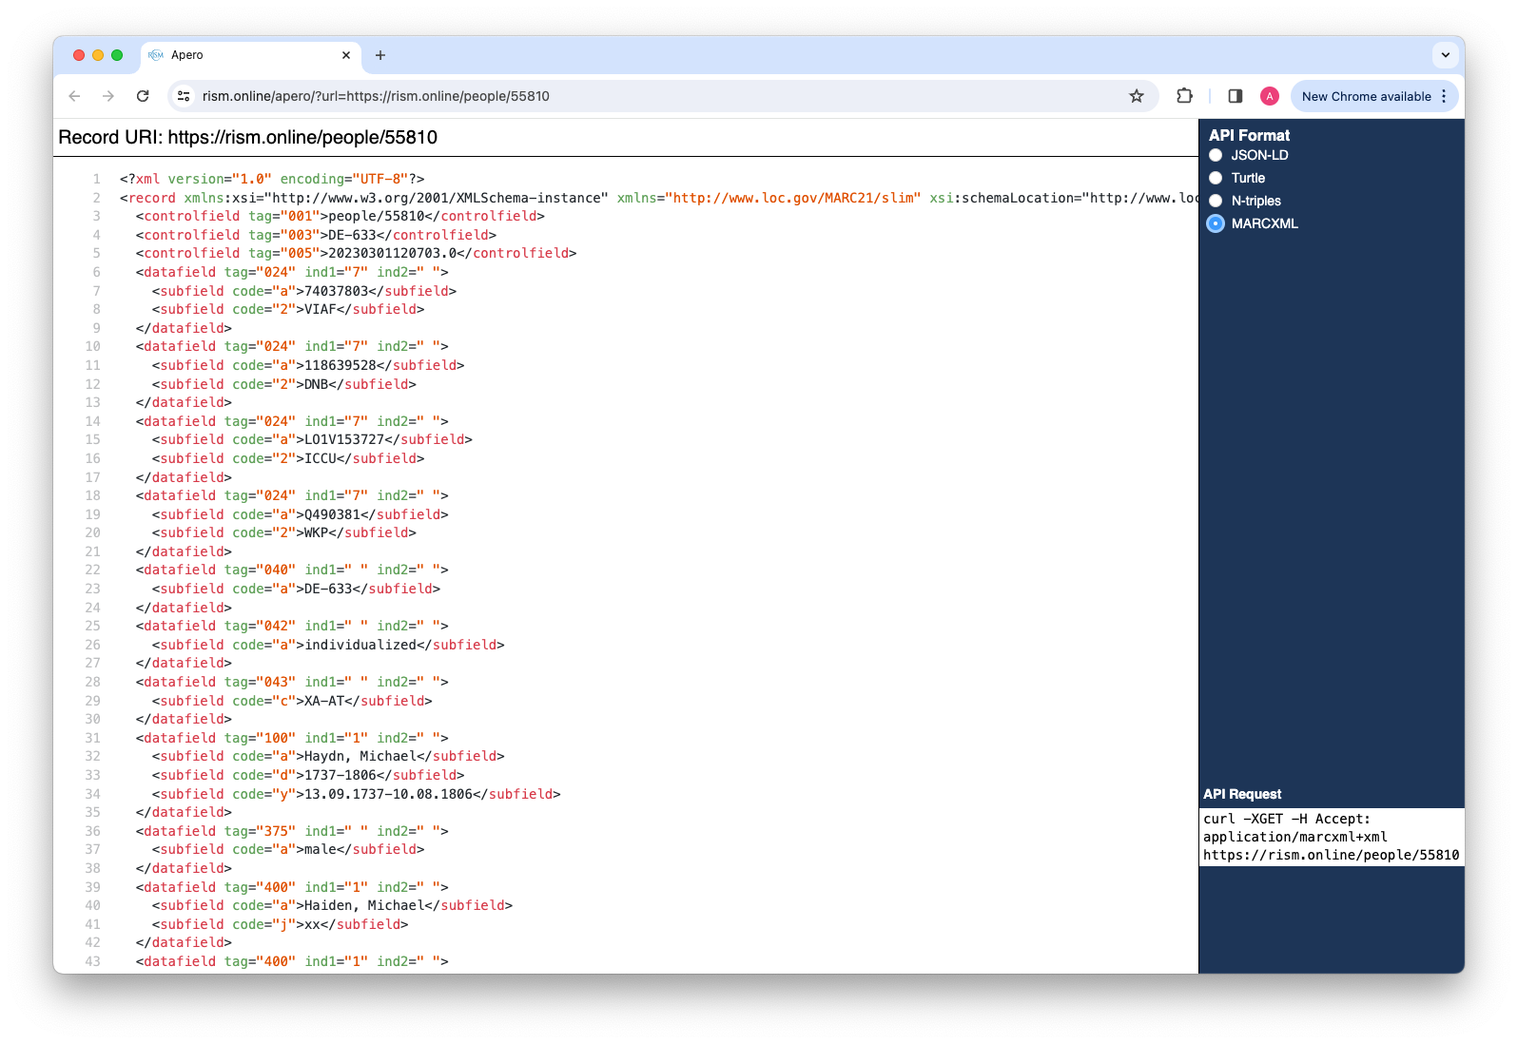Click the name 'Haydn, Michael'
This screenshot has width=1518, height=1044.
pyautogui.click(x=360, y=756)
